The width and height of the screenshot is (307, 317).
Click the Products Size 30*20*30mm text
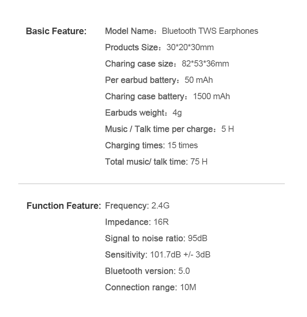click(159, 47)
